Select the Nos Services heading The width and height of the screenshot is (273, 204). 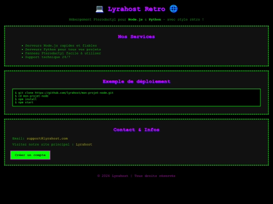coord(136,37)
